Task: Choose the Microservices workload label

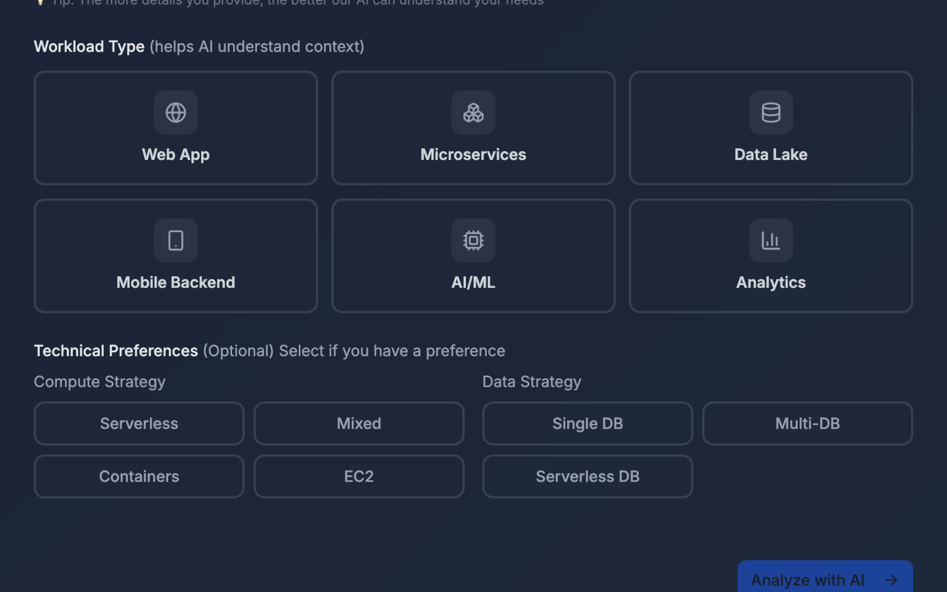Action: coord(473,154)
